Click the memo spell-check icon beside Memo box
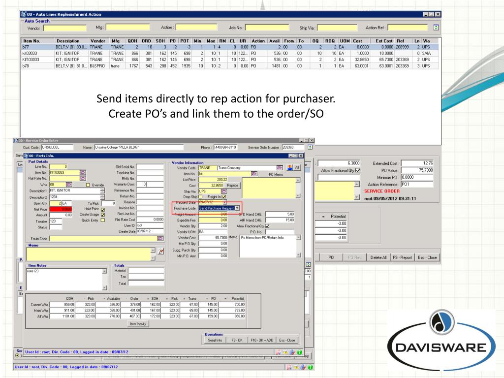Image resolution: width=504 pixels, height=378 pixels. click(161, 252)
